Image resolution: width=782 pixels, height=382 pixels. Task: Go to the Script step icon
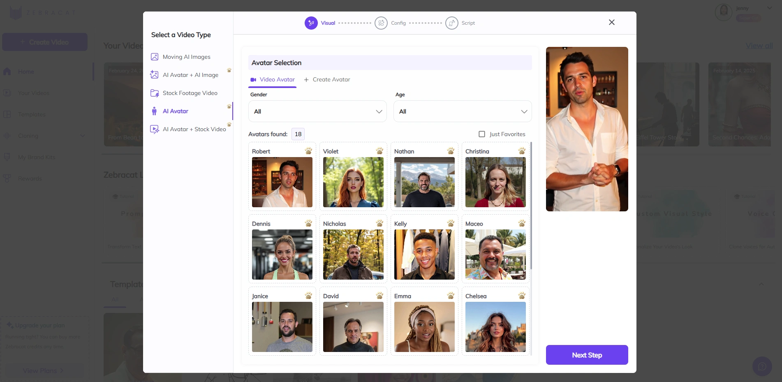452,23
